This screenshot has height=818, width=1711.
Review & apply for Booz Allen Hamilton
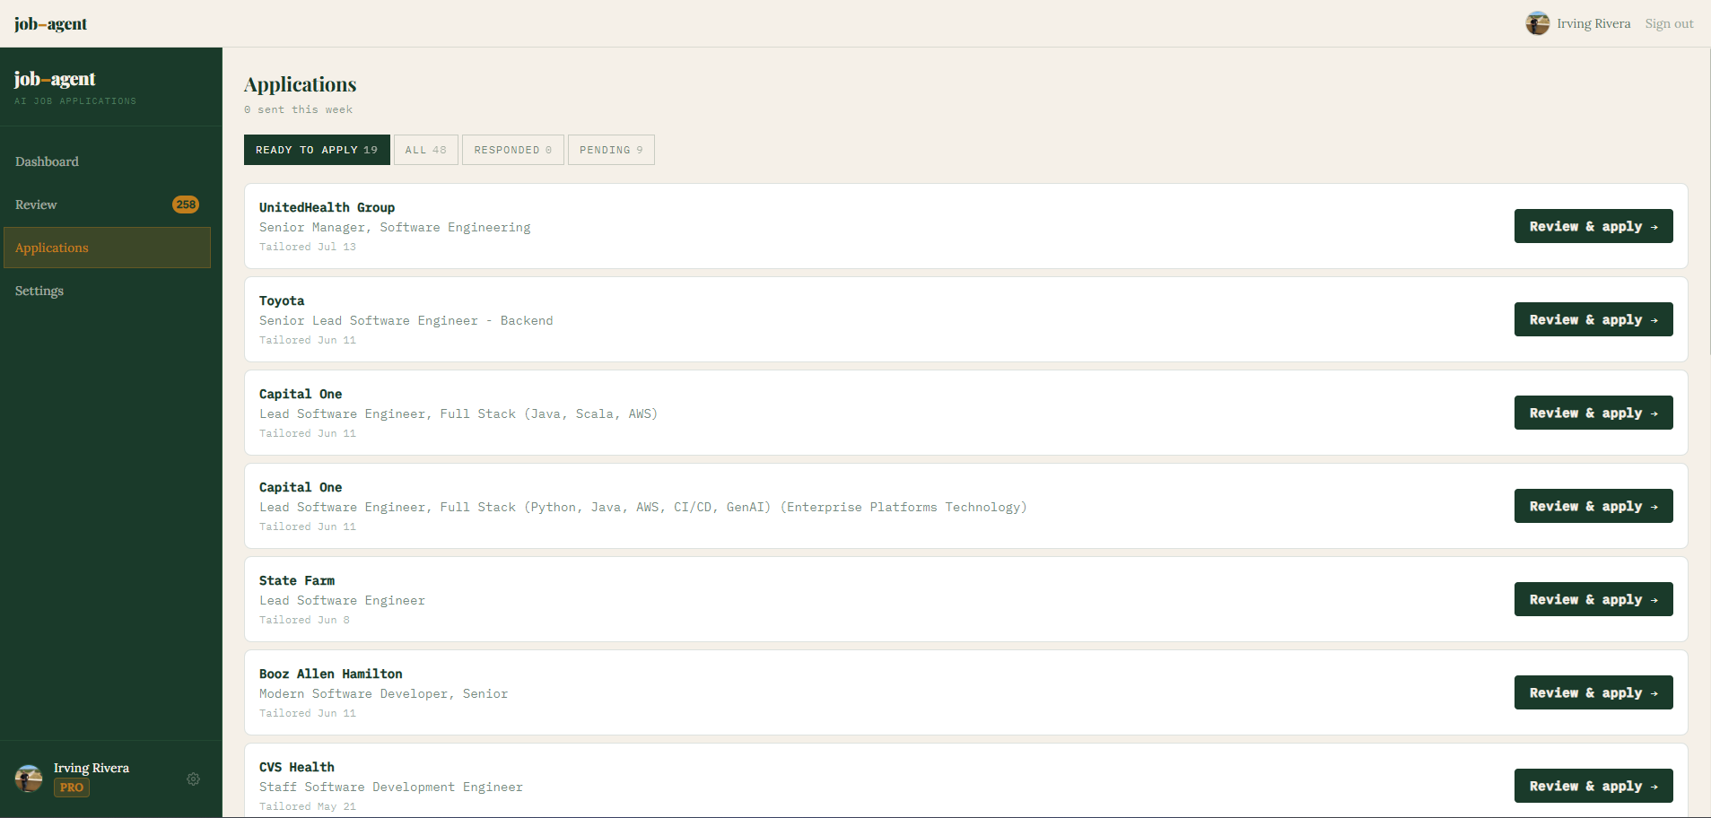[x=1593, y=692]
